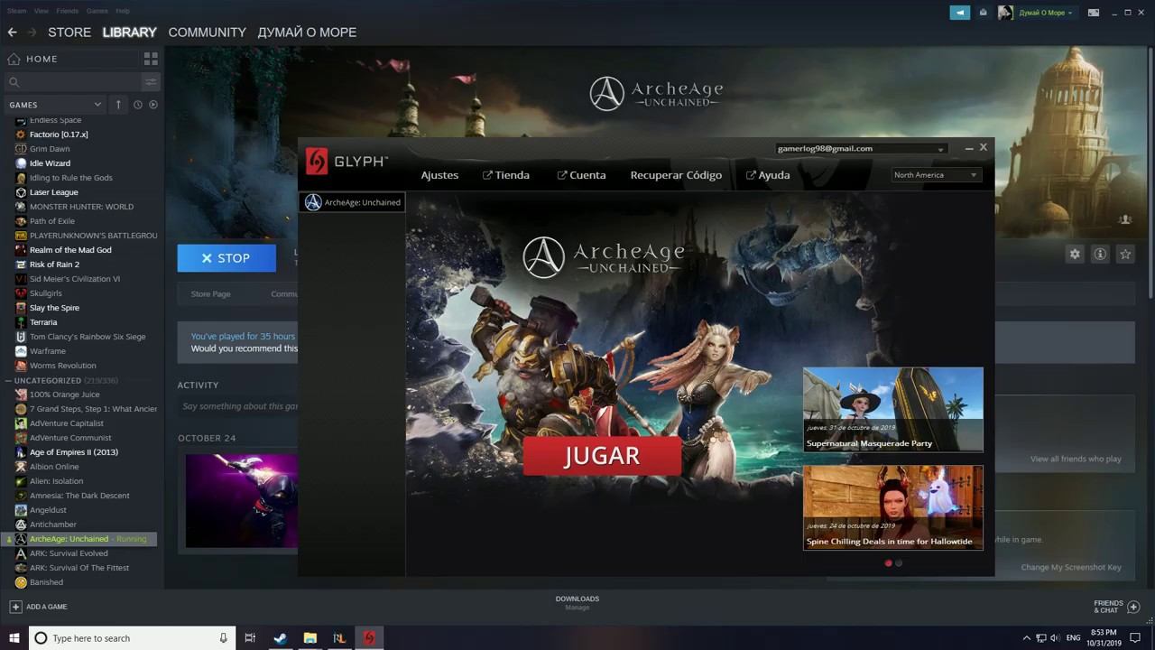Open Tienda link in Glyph launcher
Viewport: 1155px width, 650px height.
point(506,175)
